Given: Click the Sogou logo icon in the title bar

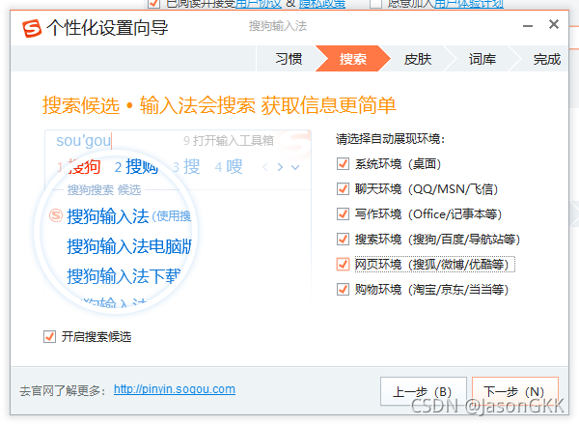Looking at the screenshot, I should 32,28.
